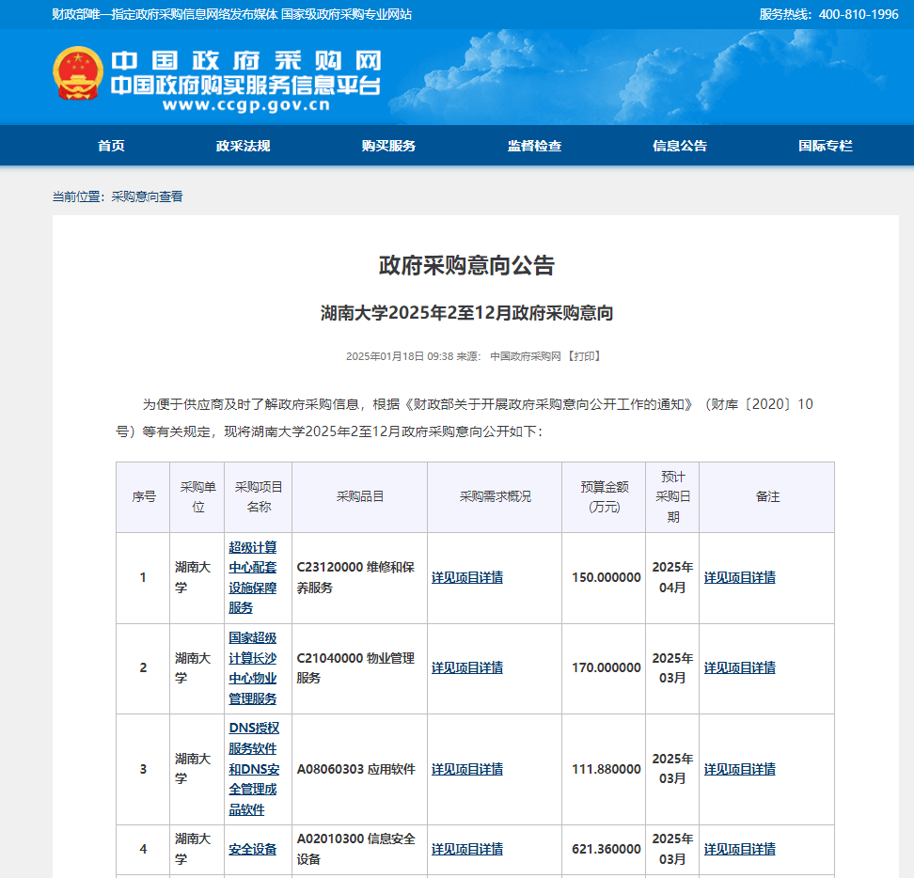Click the 采购项目名称 column header
The width and height of the screenshot is (914, 878).
(x=259, y=496)
